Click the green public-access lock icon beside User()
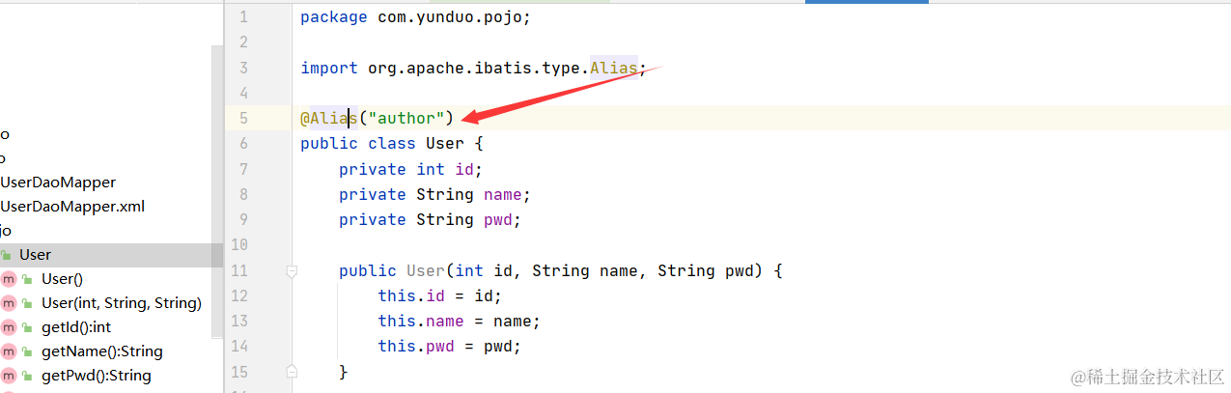Screen dimensions: 1231x393 (x=27, y=279)
